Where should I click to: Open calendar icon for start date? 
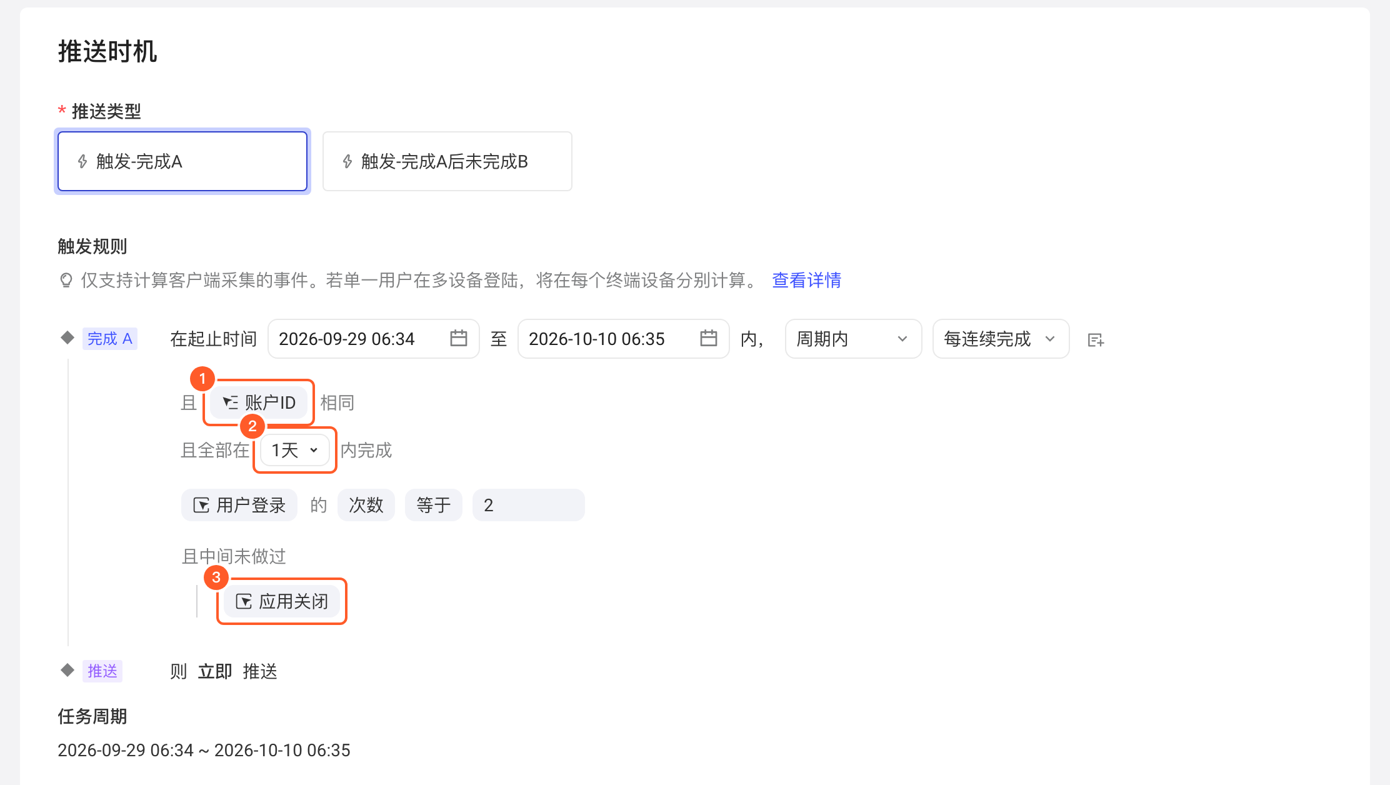pyautogui.click(x=459, y=338)
